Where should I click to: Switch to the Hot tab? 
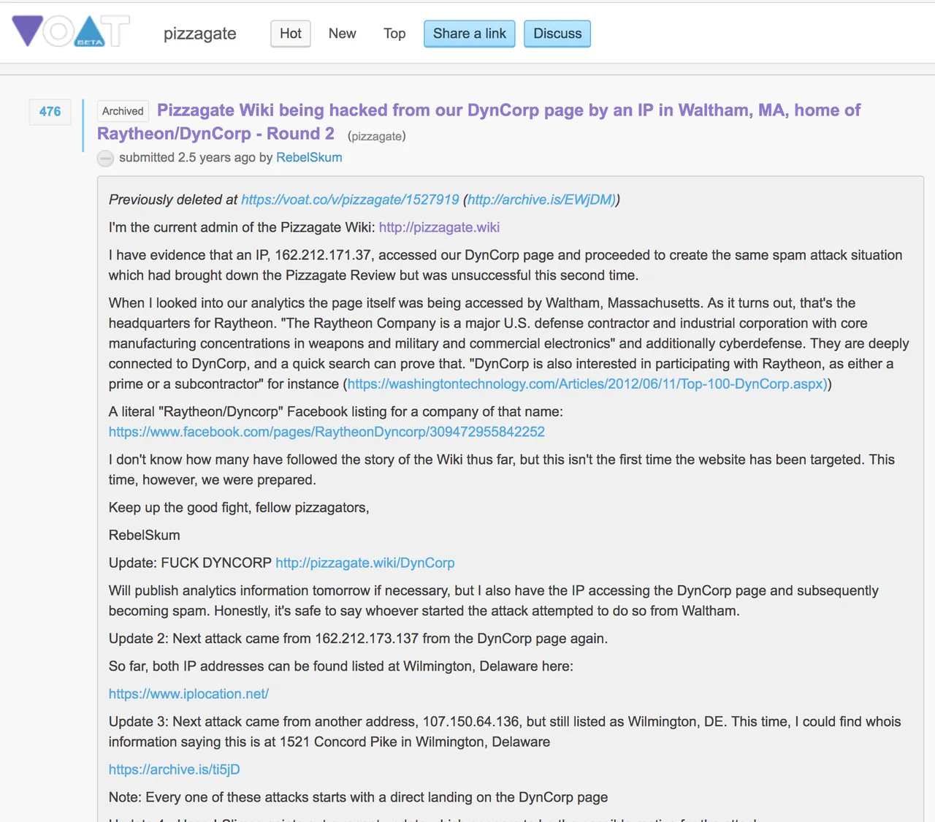coord(291,34)
